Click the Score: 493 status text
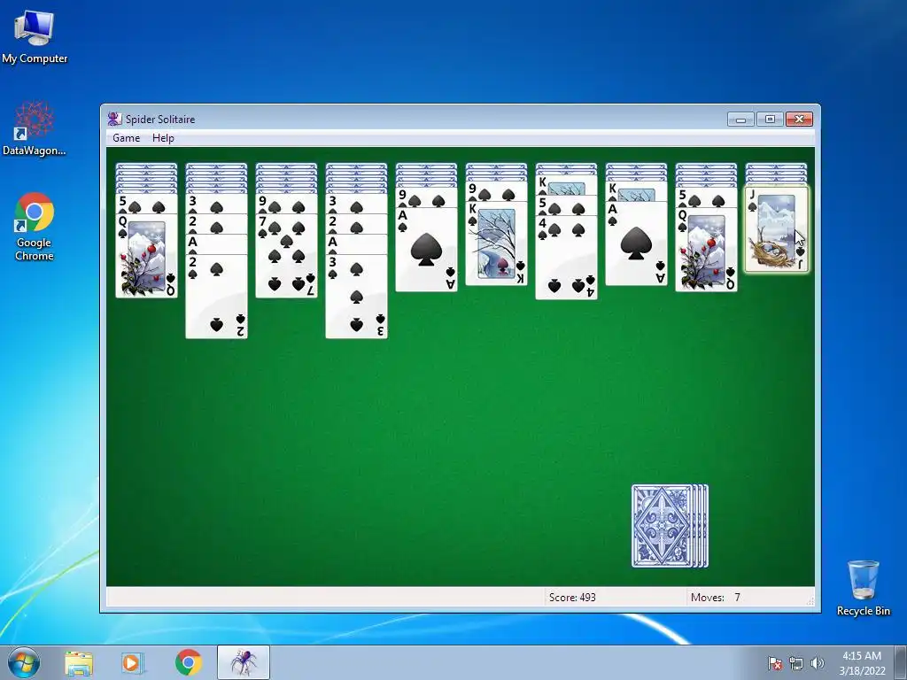This screenshot has width=907, height=680. [x=572, y=598]
